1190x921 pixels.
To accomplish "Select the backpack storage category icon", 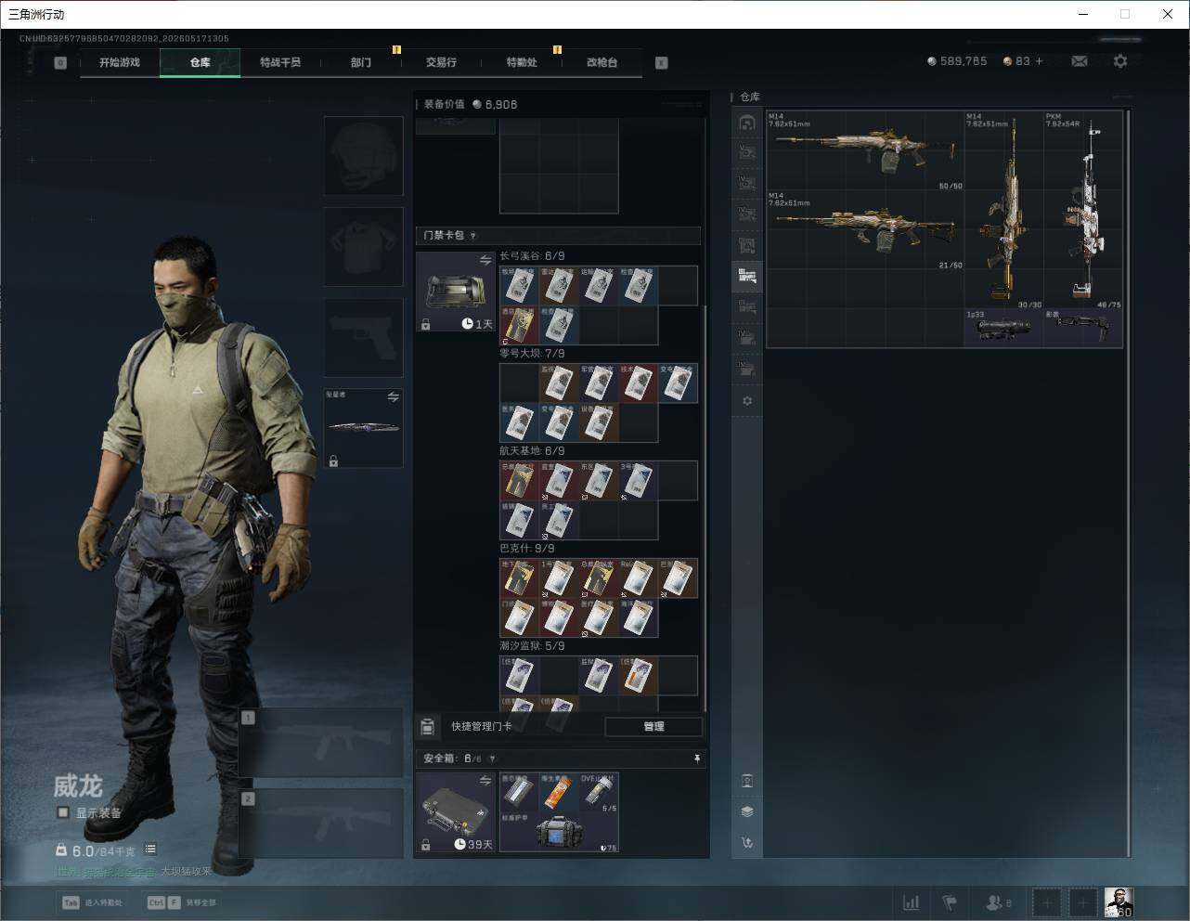I will [747, 123].
